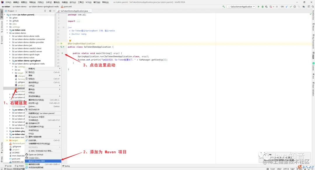315x170 pixels.
Task: Collapse the sa-token-demo folder
Action: click(x=7, y=33)
